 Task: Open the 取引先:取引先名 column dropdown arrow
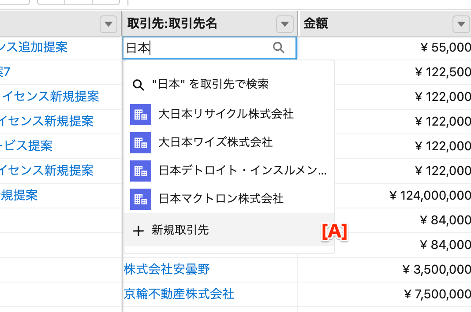click(x=285, y=24)
